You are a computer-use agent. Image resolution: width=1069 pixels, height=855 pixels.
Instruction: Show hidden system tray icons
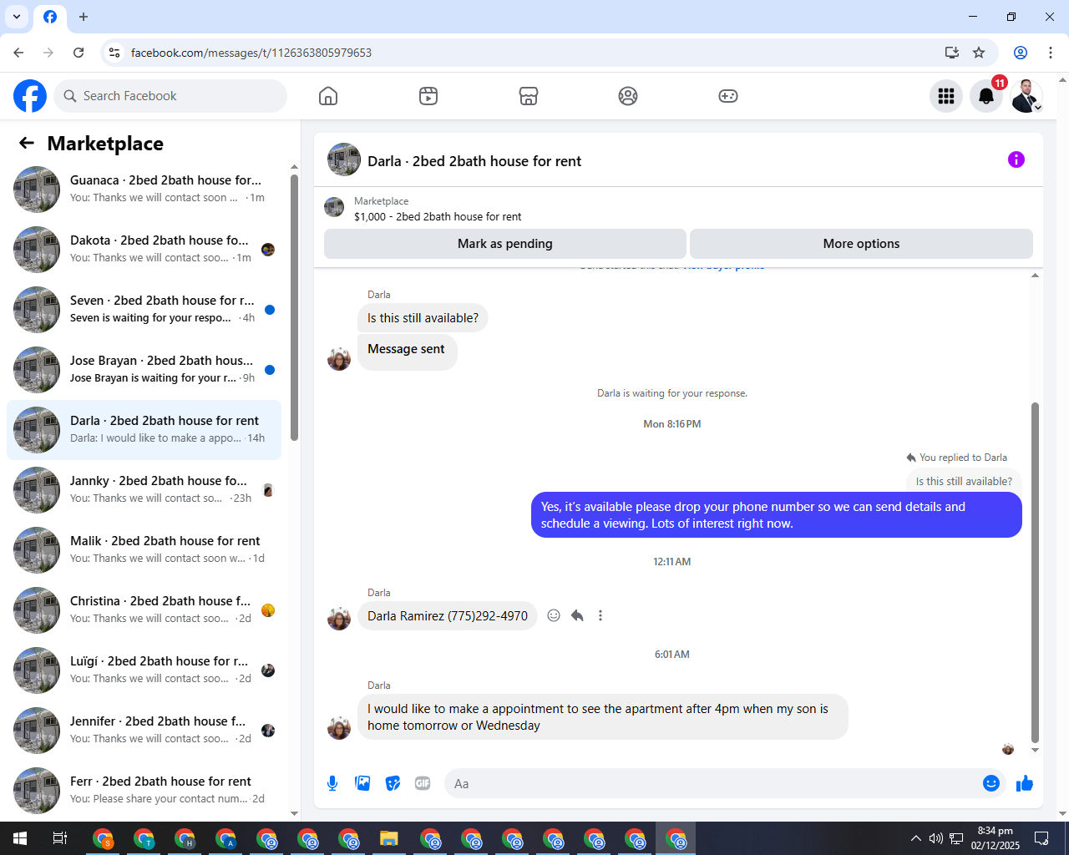[916, 838]
